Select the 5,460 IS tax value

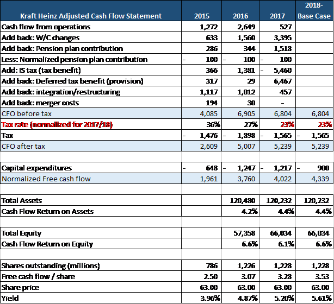point(282,70)
